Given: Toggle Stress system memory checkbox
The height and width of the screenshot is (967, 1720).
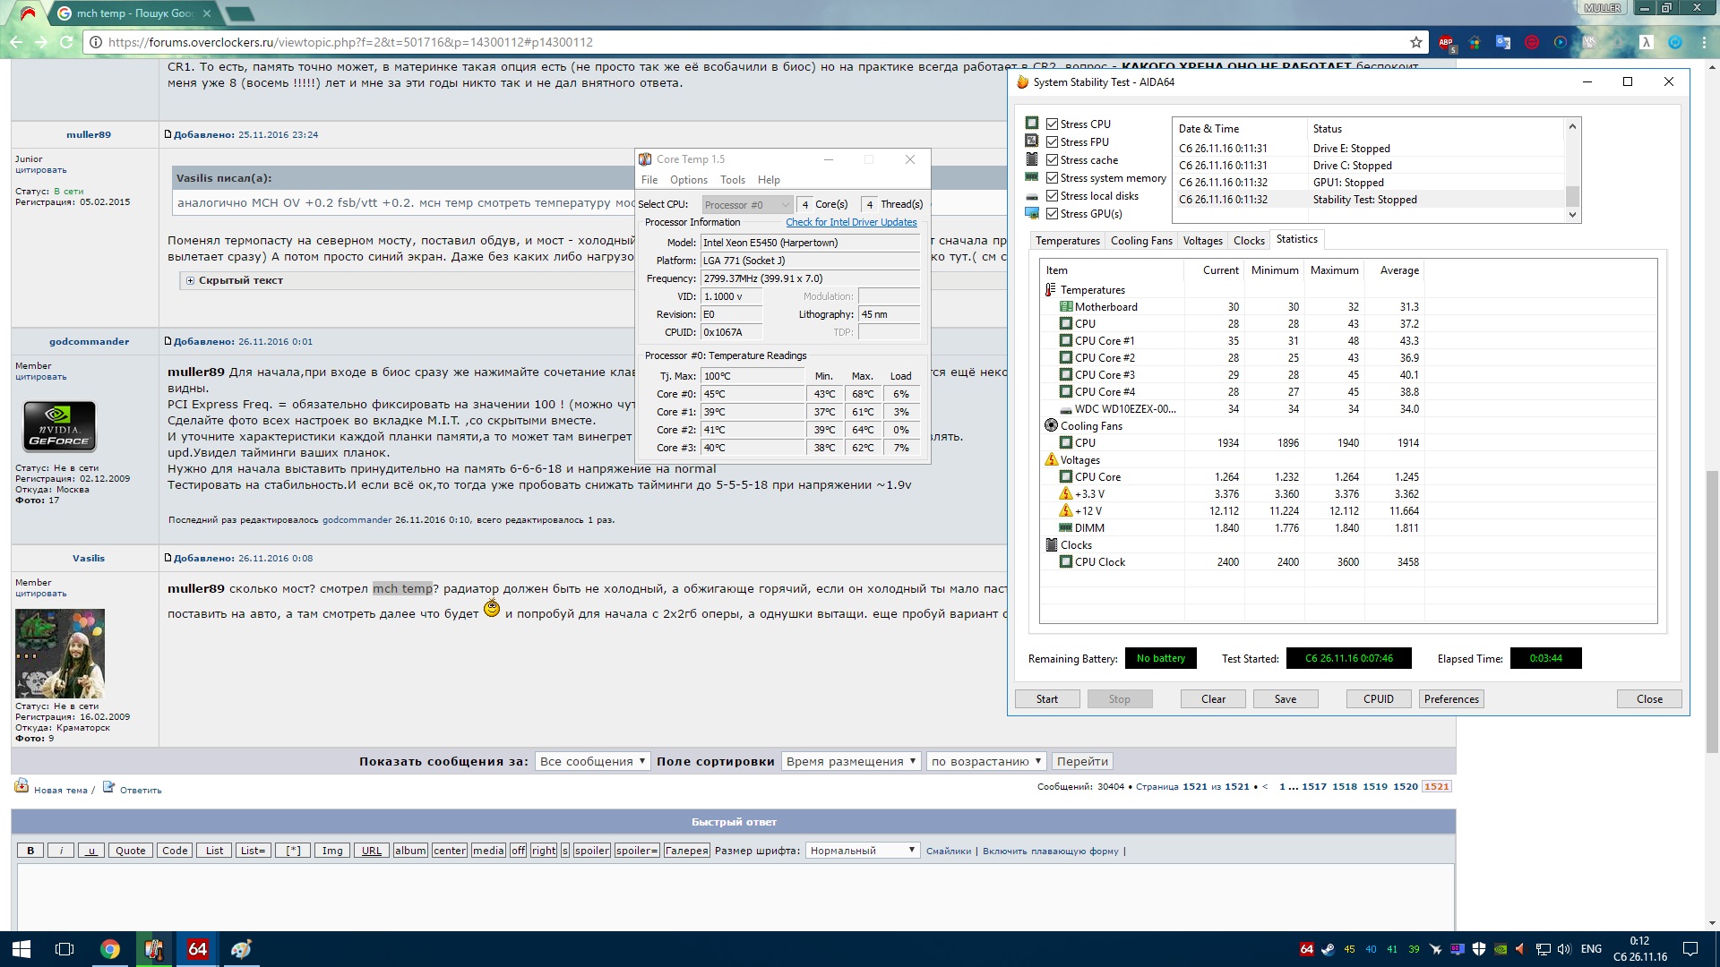Looking at the screenshot, I should (x=1053, y=178).
